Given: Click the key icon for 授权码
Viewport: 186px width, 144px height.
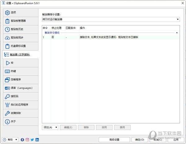Looking at the screenshot, I should point(7,96).
